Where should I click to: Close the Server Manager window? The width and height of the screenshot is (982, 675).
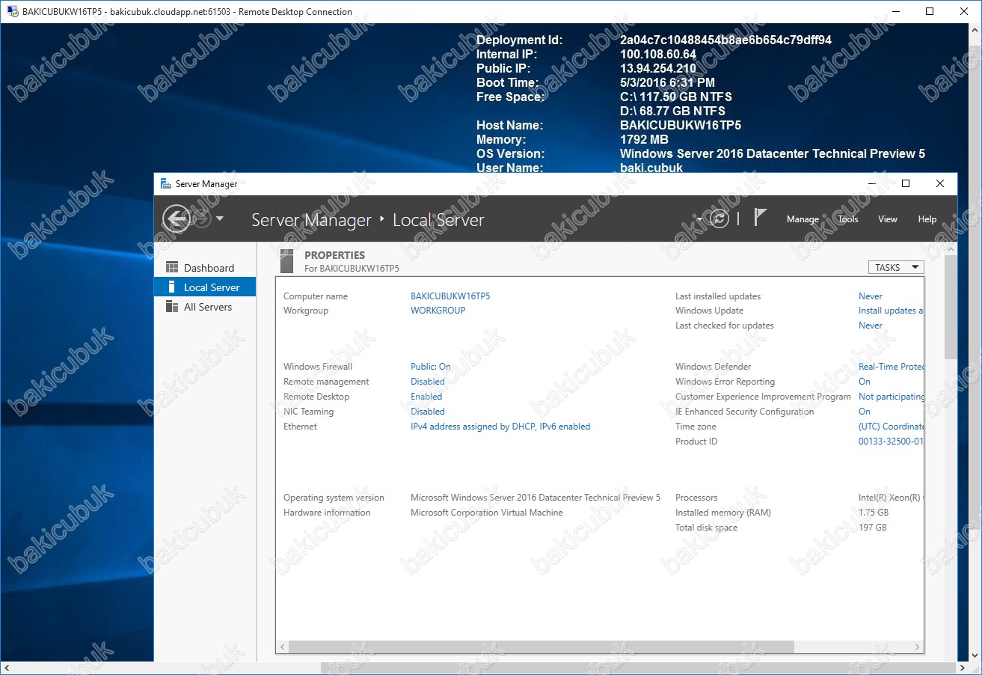click(940, 183)
